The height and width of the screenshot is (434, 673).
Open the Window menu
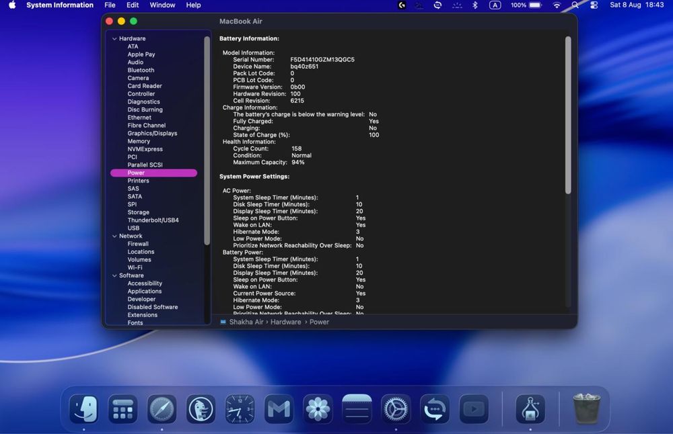pos(162,5)
